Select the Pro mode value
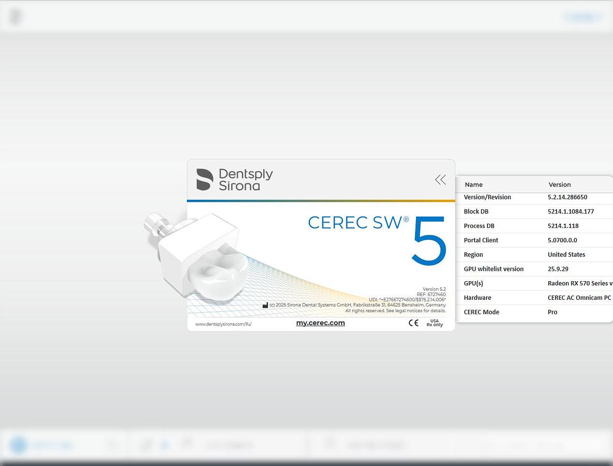The height and width of the screenshot is (466, 613). (x=552, y=313)
